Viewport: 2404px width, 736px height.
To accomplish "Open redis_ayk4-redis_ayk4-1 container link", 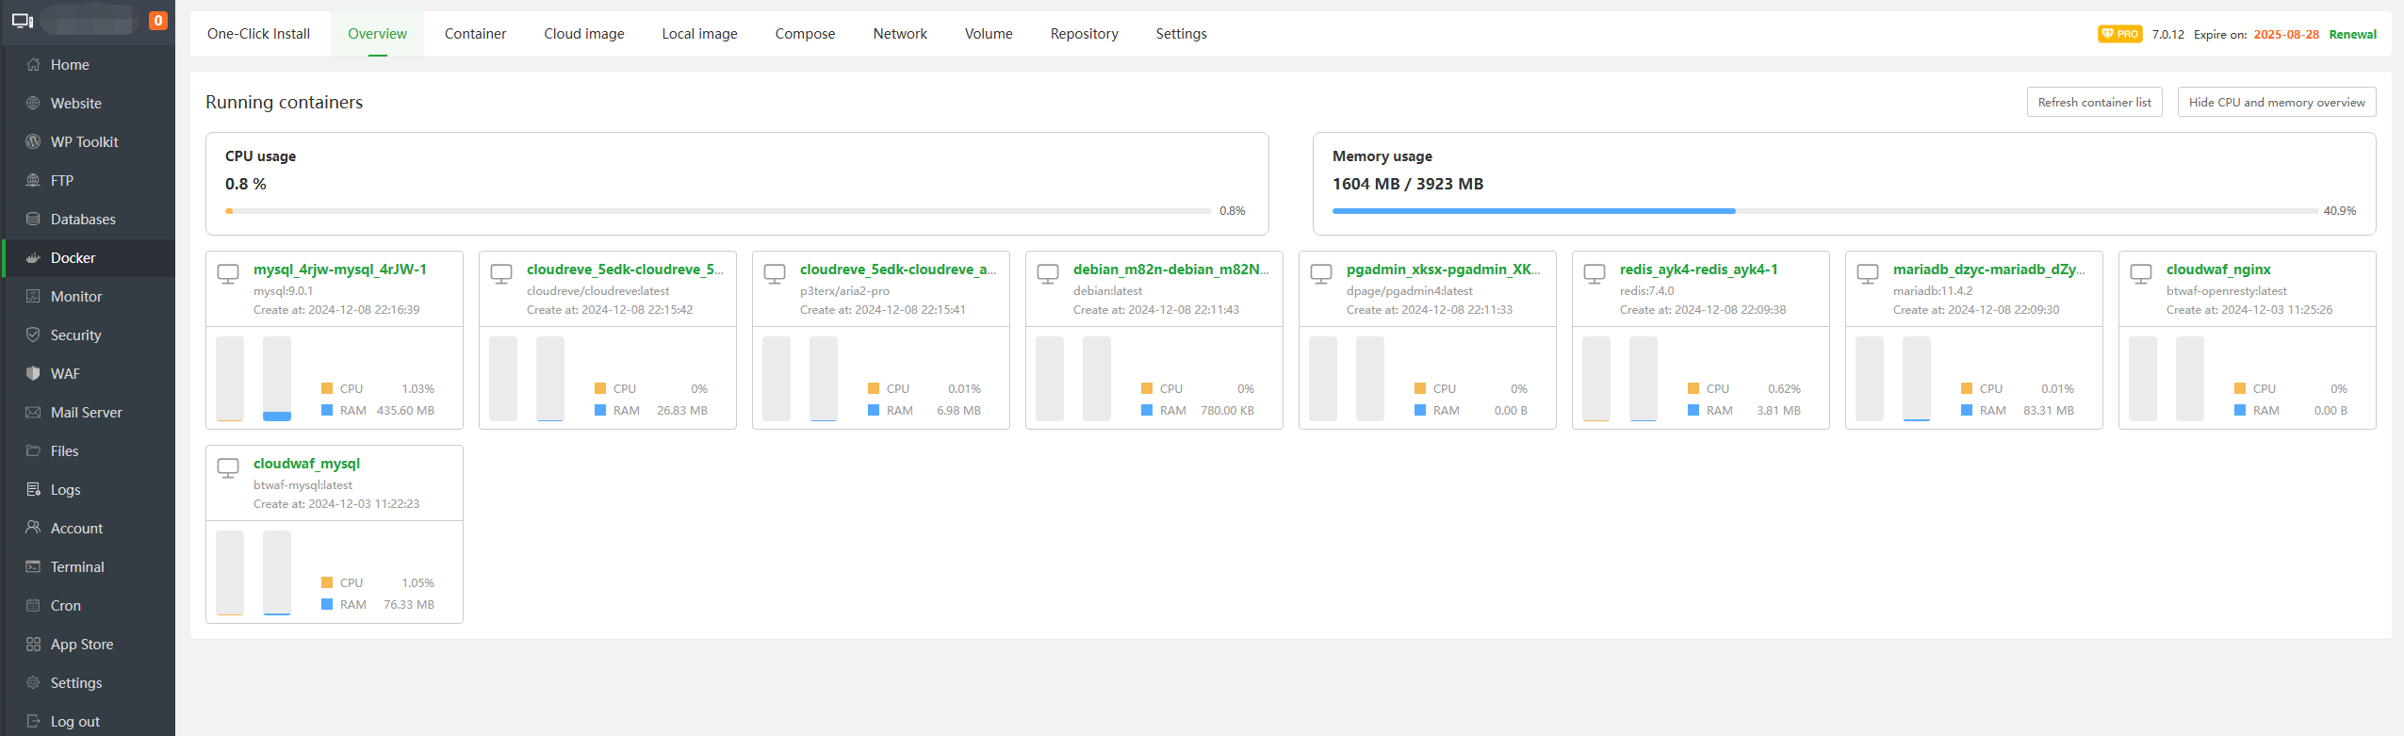I will [x=1699, y=270].
